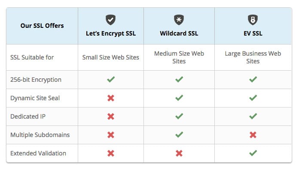Screen dimensions: 299x170
Task: Click the Our SSL Offers header cell
Action: click(42, 26)
